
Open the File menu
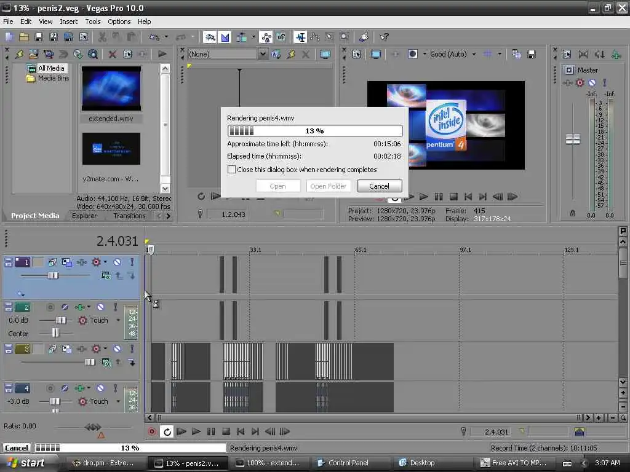point(8,22)
